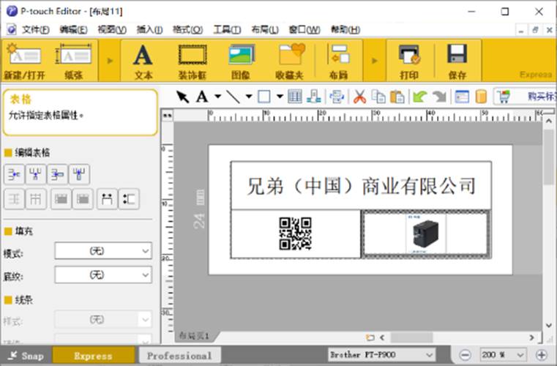Insert a 装饰框 (decorative frame)

point(192,61)
